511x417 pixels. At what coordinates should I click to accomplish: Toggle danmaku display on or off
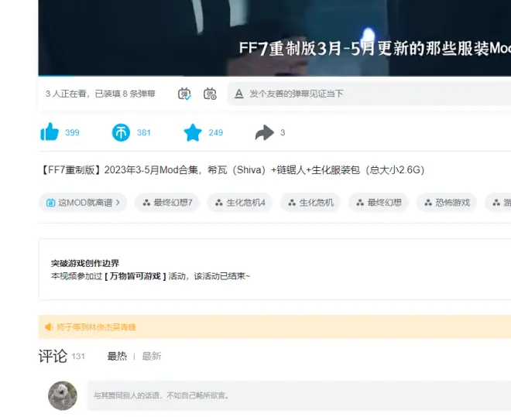coord(184,94)
